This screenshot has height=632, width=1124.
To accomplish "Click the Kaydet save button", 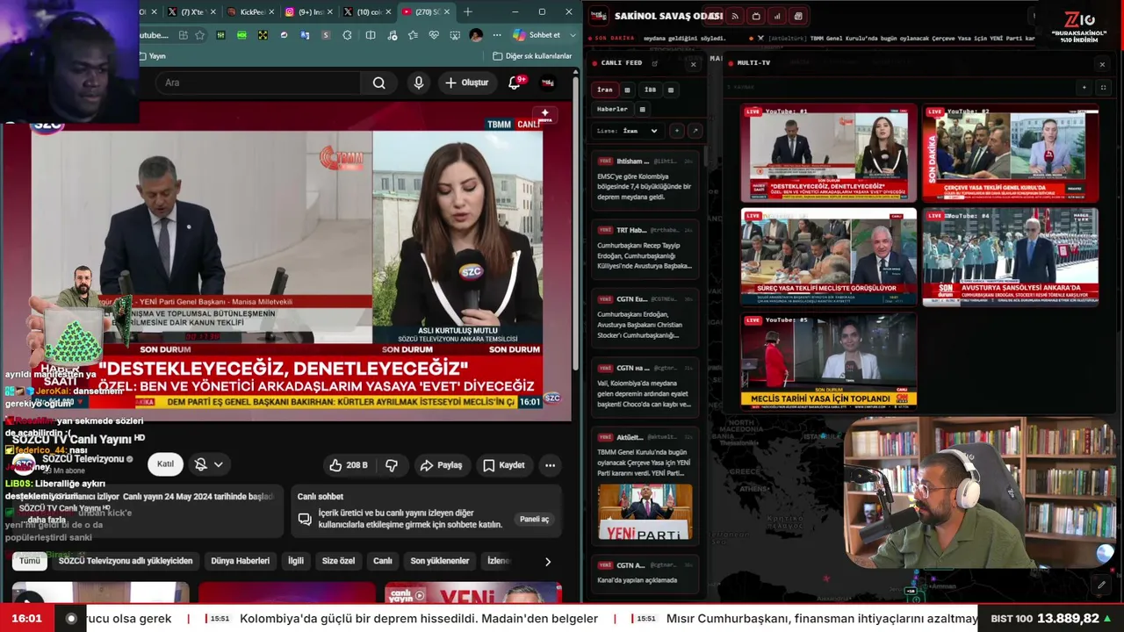I will pos(503,465).
